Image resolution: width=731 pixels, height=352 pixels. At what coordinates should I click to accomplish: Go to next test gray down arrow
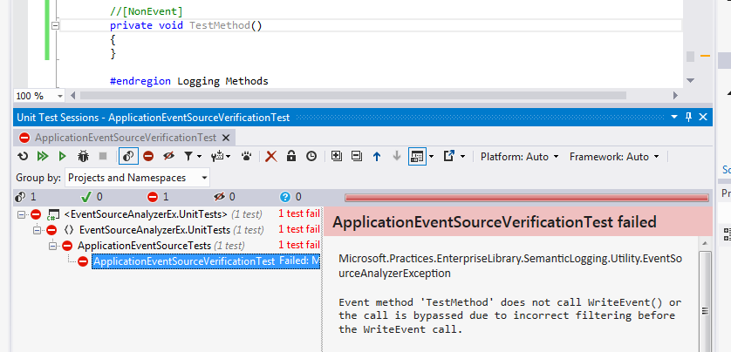tap(397, 157)
